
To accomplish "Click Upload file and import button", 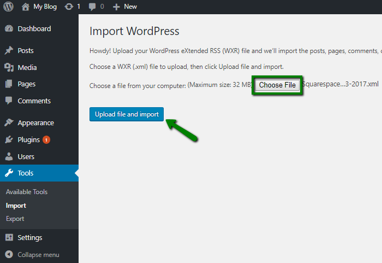I will (127, 114).
